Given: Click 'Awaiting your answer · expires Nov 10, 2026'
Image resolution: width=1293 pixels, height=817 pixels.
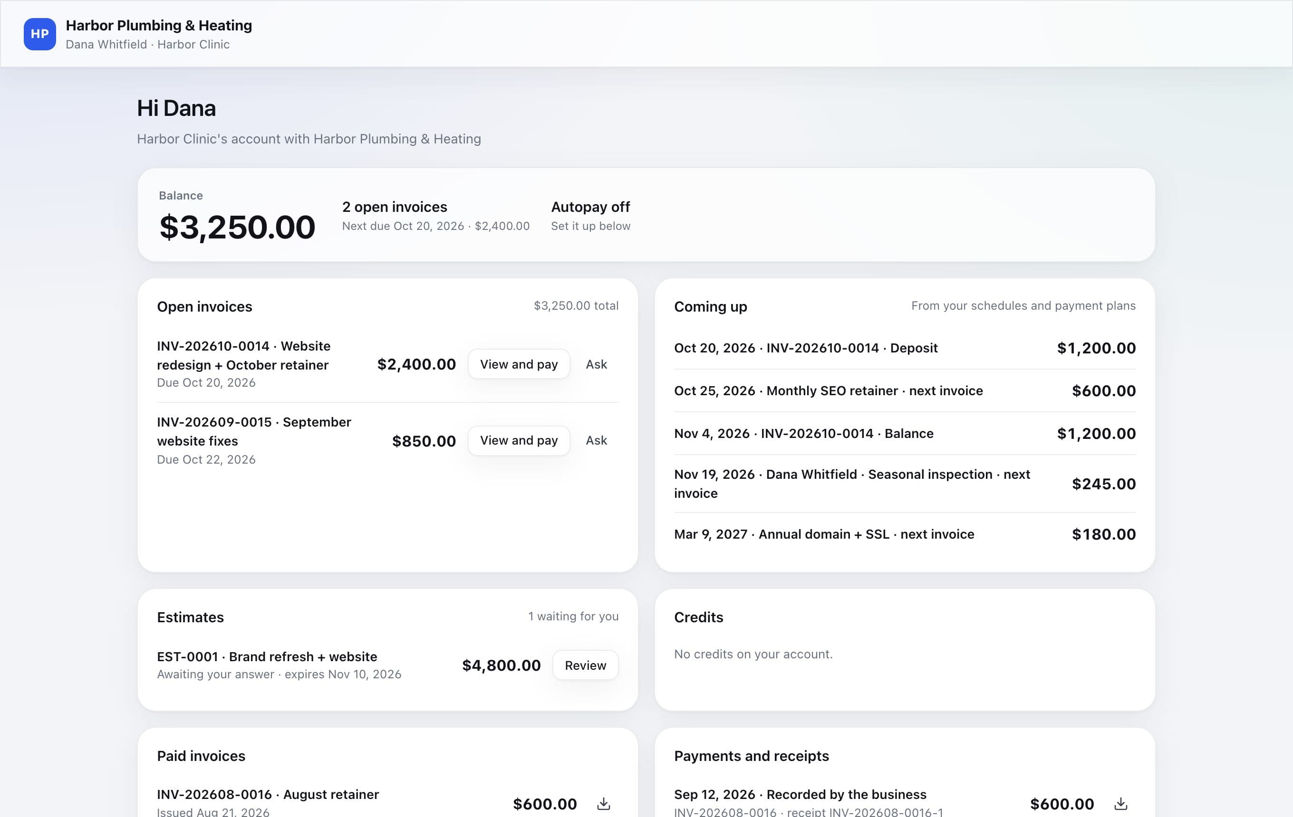Looking at the screenshot, I should [279, 674].
